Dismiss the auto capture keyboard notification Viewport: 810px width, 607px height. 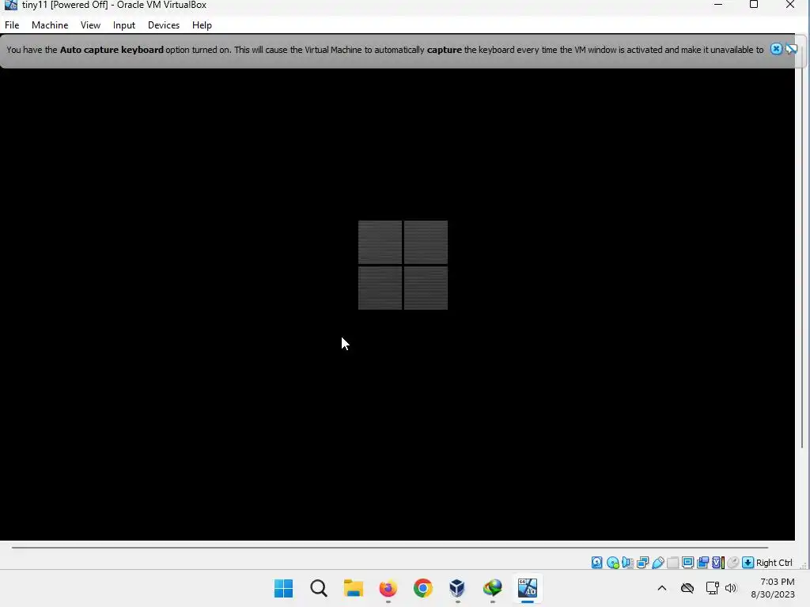776,49
